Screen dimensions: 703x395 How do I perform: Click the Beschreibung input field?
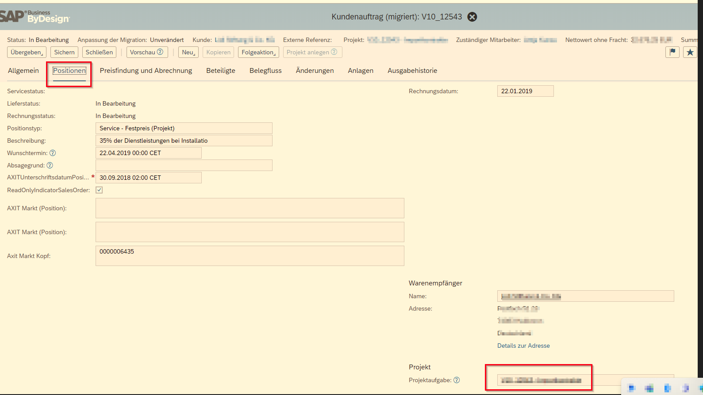(184, 141)
